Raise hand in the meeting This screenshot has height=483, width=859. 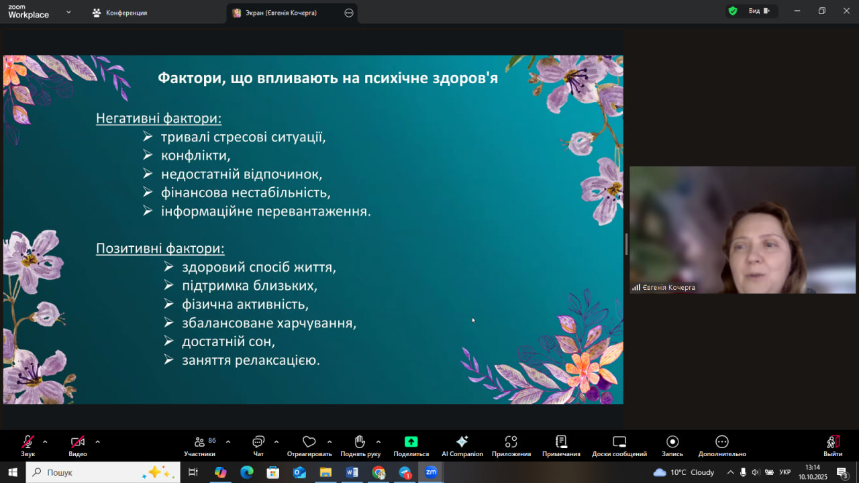pyautogui.click(x=360, y=442)
